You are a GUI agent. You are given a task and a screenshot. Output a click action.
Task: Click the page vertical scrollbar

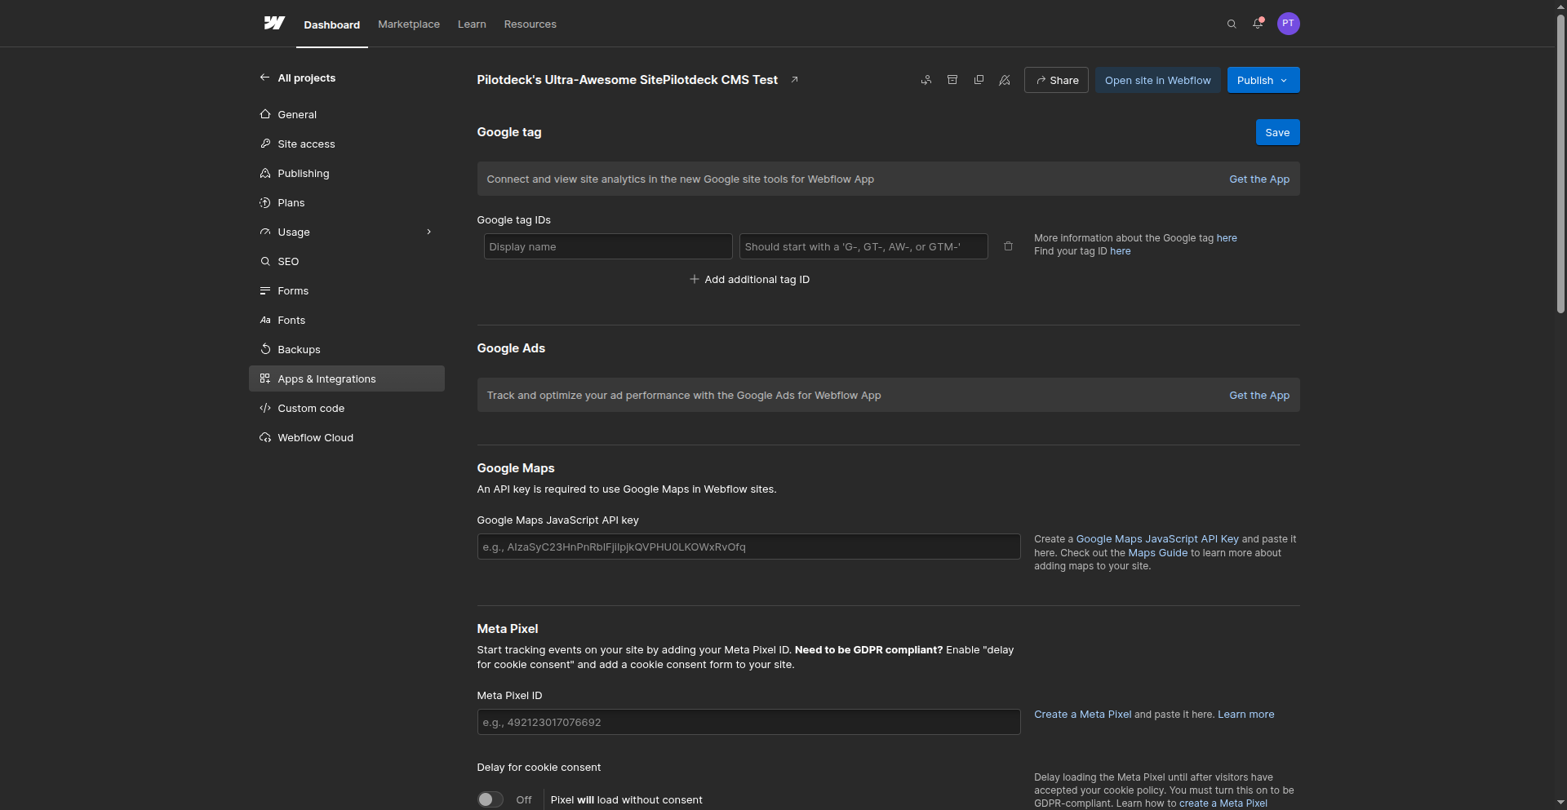pos(1560,163)
